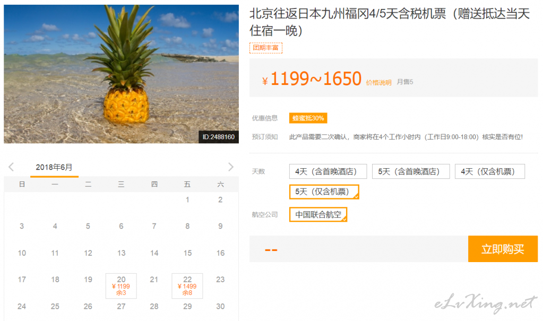Select airline 中国联合航空
The width and height of the screenshot is (543, 321).
318,214
